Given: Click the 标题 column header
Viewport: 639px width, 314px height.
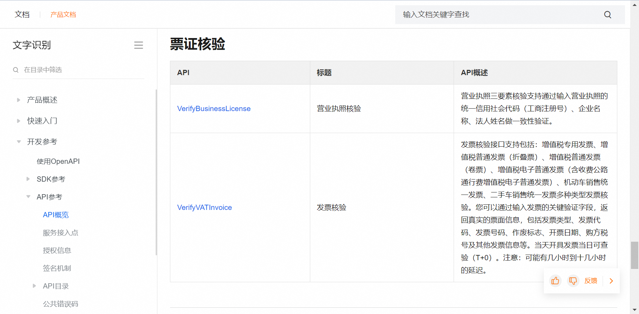Looking at the screenshot, I should pyautogui.click(x=382, y=73).
